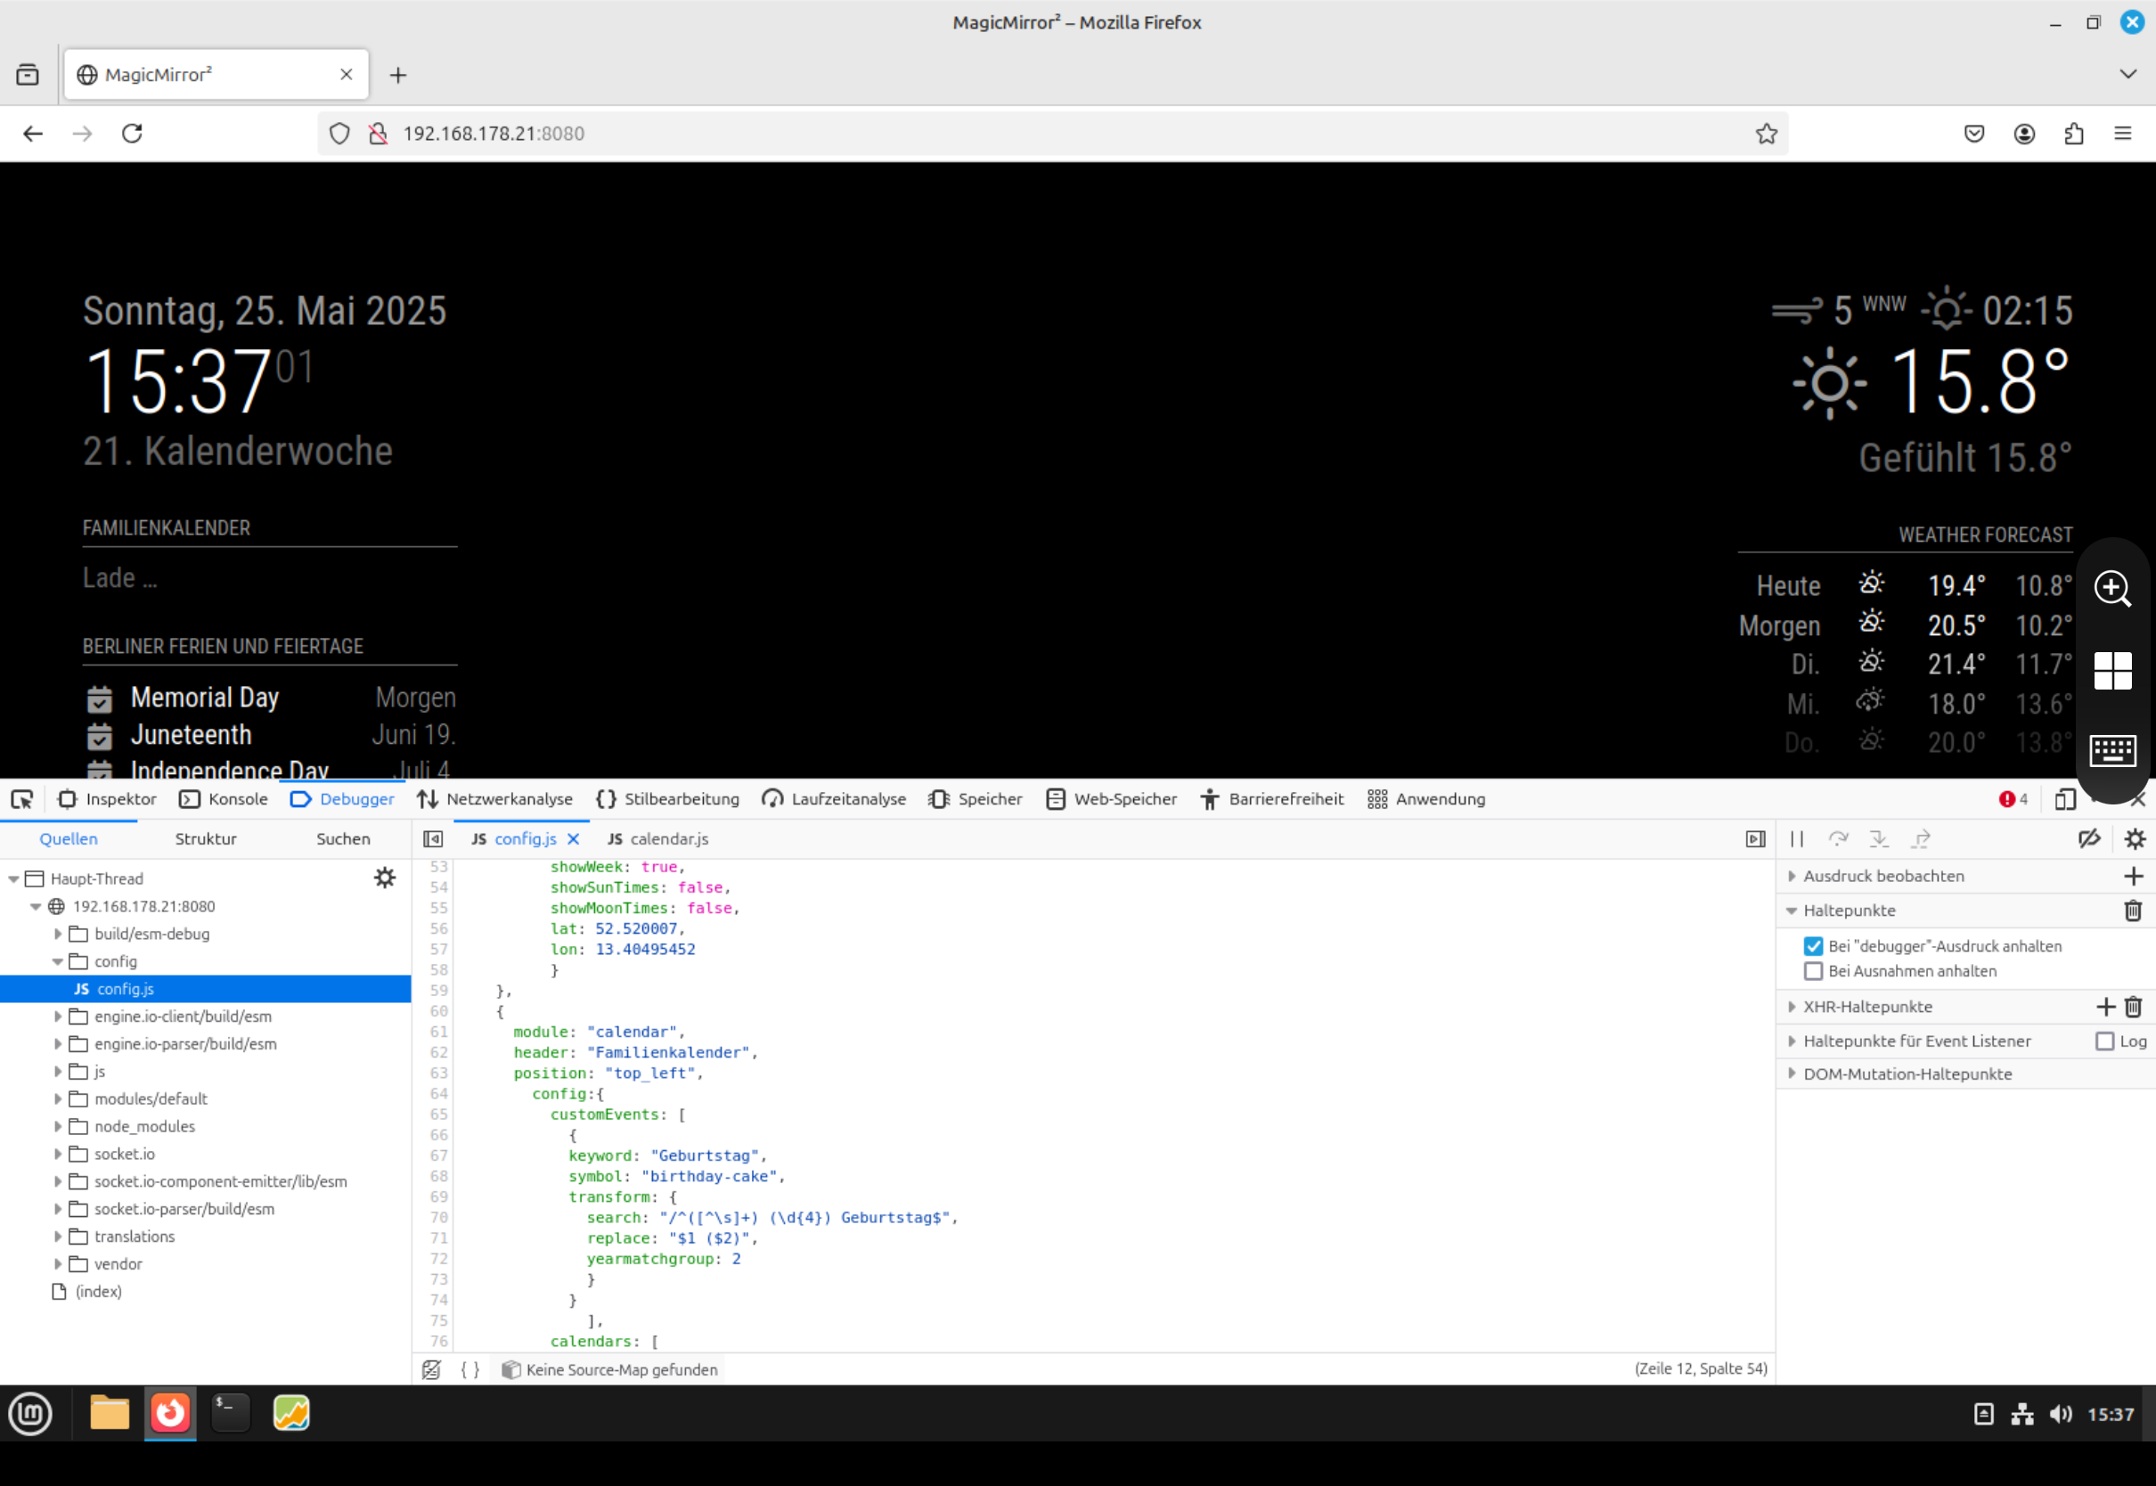Add watch expression with plus icon
This screenshot has height=1486, width=2156.
point(2133,876)
